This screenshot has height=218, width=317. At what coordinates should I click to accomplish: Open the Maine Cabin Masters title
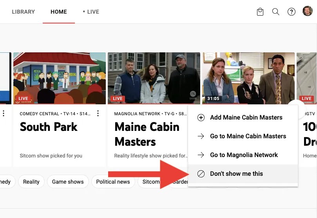tap(147, 134)
